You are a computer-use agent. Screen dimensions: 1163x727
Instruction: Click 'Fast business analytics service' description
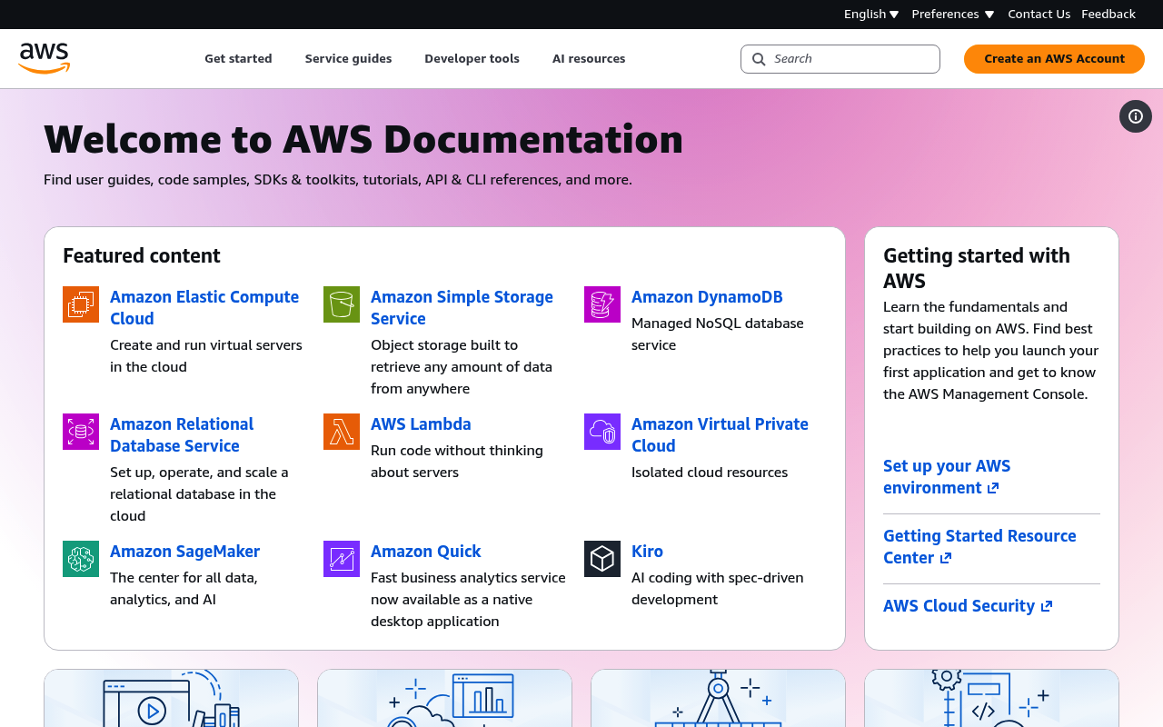[x=468, y=600]
